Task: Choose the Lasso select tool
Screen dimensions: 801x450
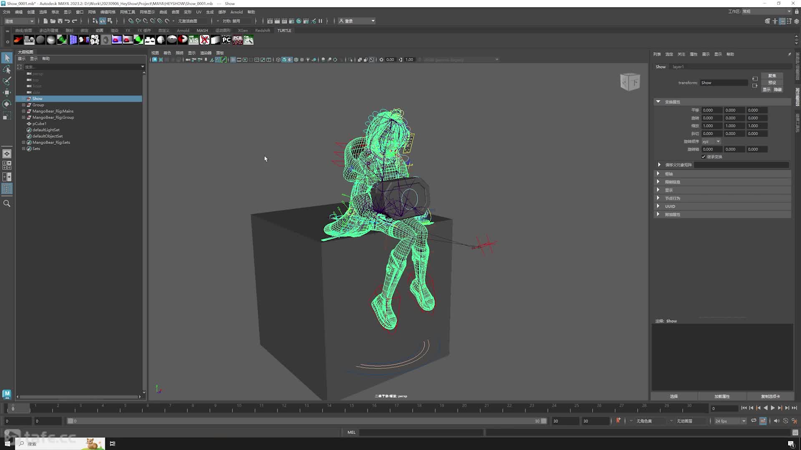Action: point(7,69)
